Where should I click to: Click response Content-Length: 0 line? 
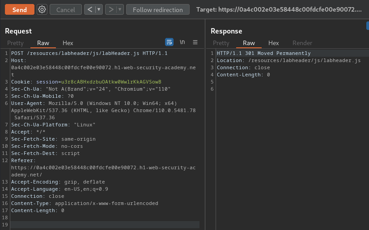click(243, 75)
